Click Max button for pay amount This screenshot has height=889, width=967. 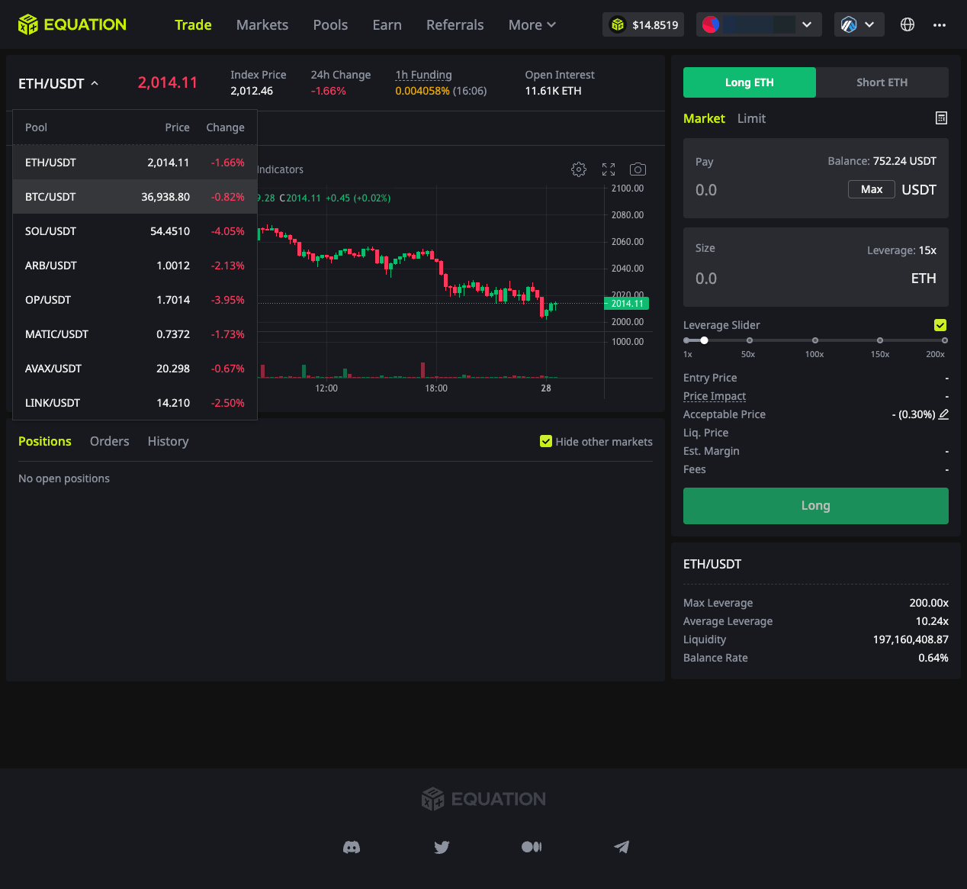872,189
